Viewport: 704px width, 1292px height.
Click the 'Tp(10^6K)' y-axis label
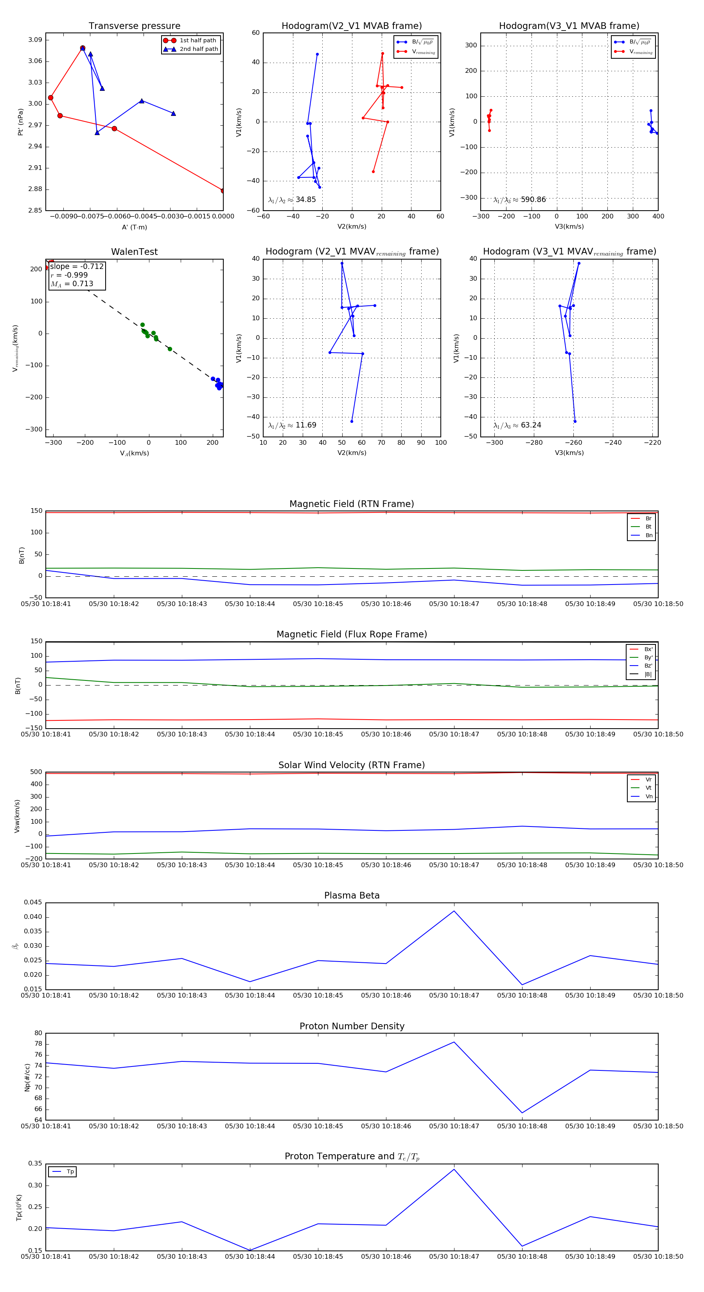(19, 1208)
